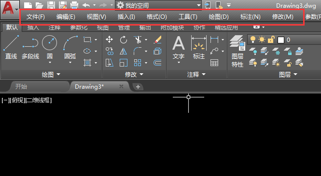
Task: Select the 圆 circle tool
Action: 50,47
